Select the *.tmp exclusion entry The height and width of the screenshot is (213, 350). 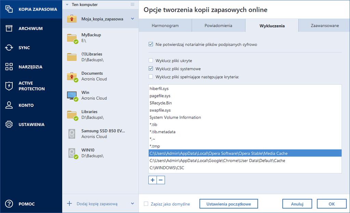(x=245, y=146)
